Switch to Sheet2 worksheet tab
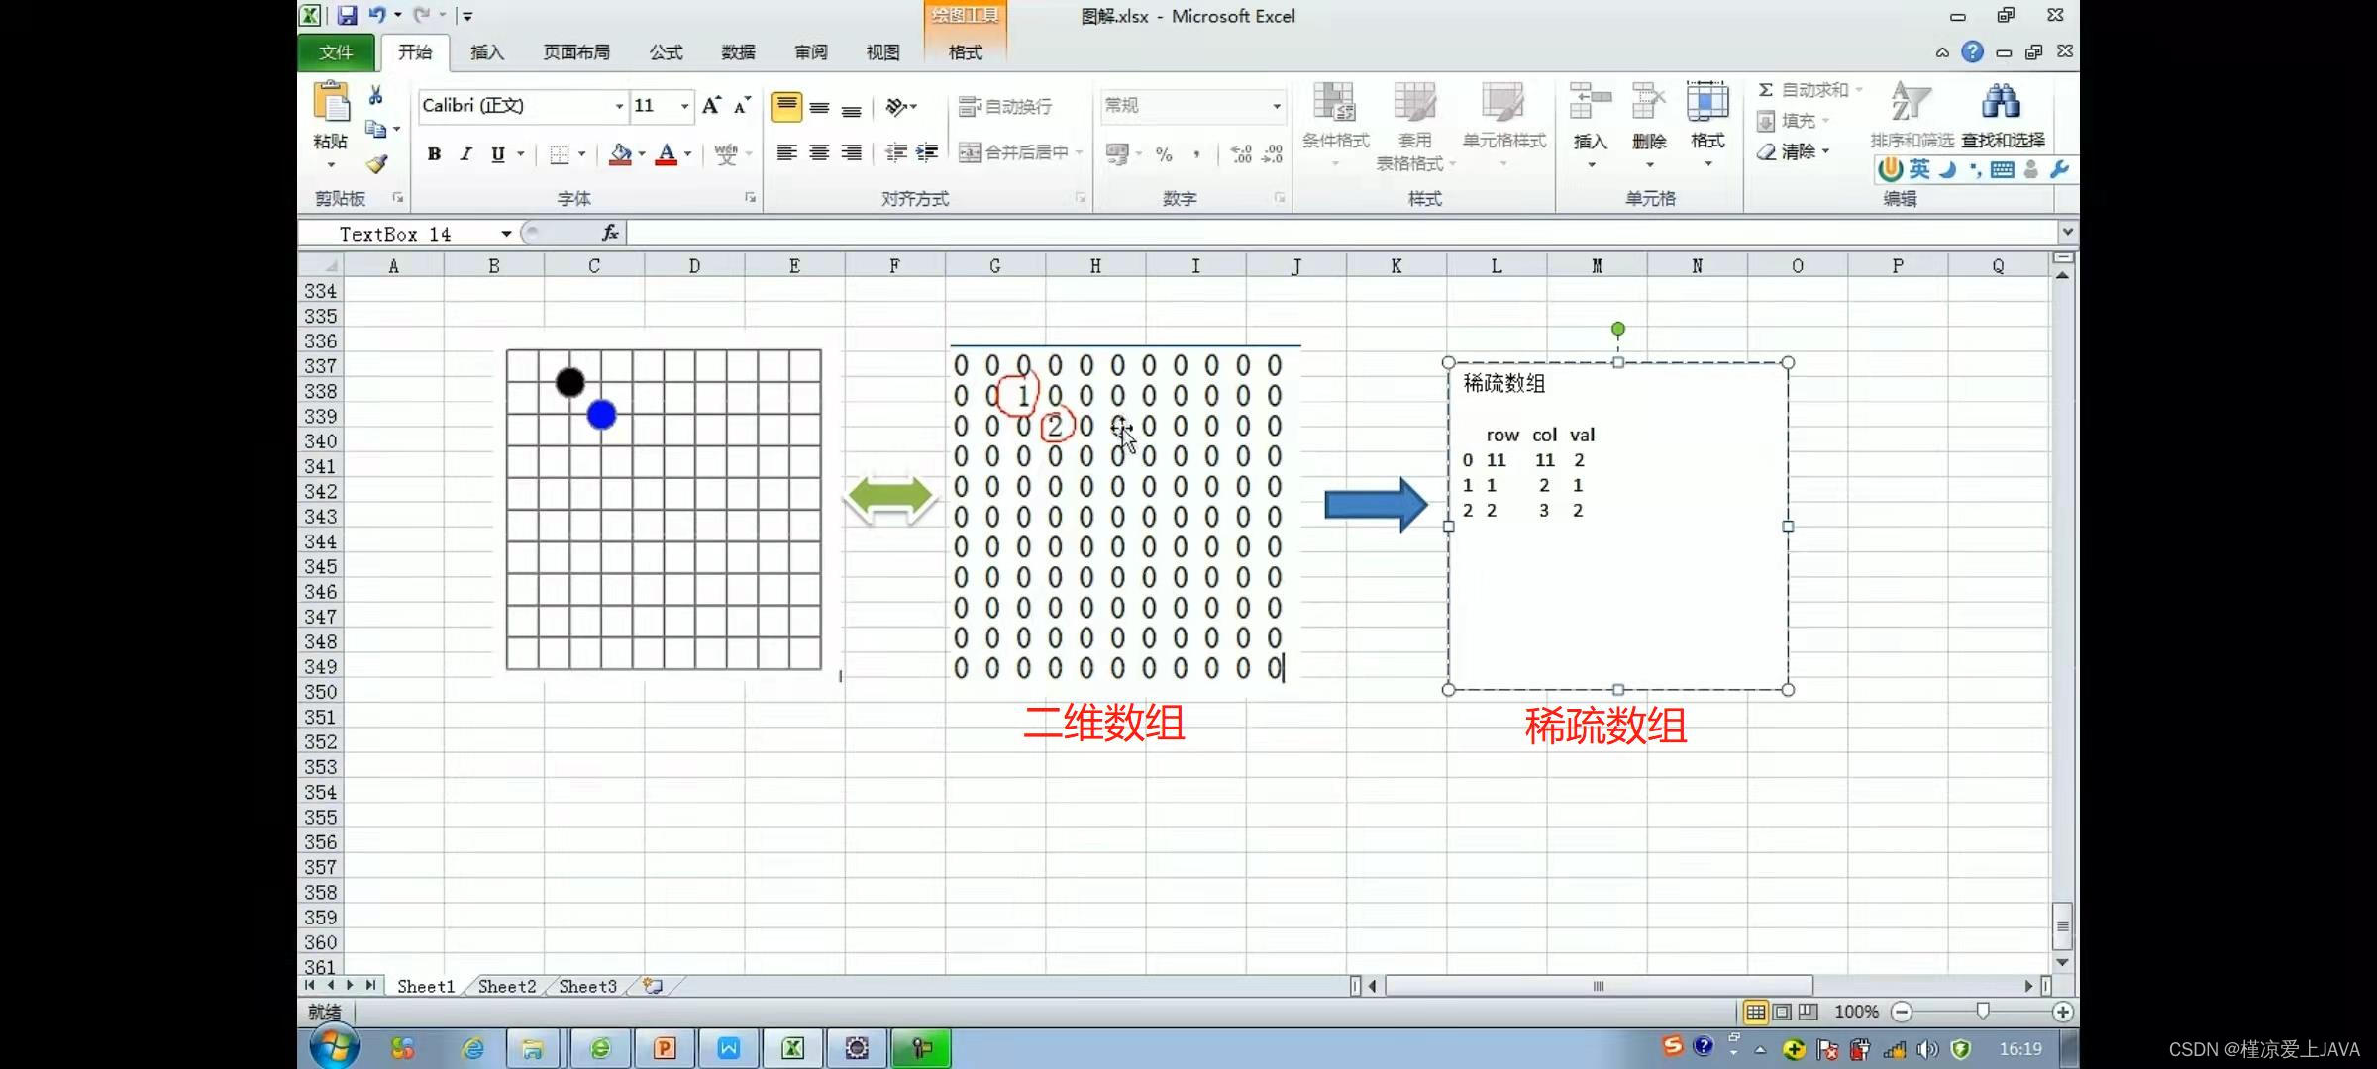2377x1069 pixels. [x=506, y=986]
